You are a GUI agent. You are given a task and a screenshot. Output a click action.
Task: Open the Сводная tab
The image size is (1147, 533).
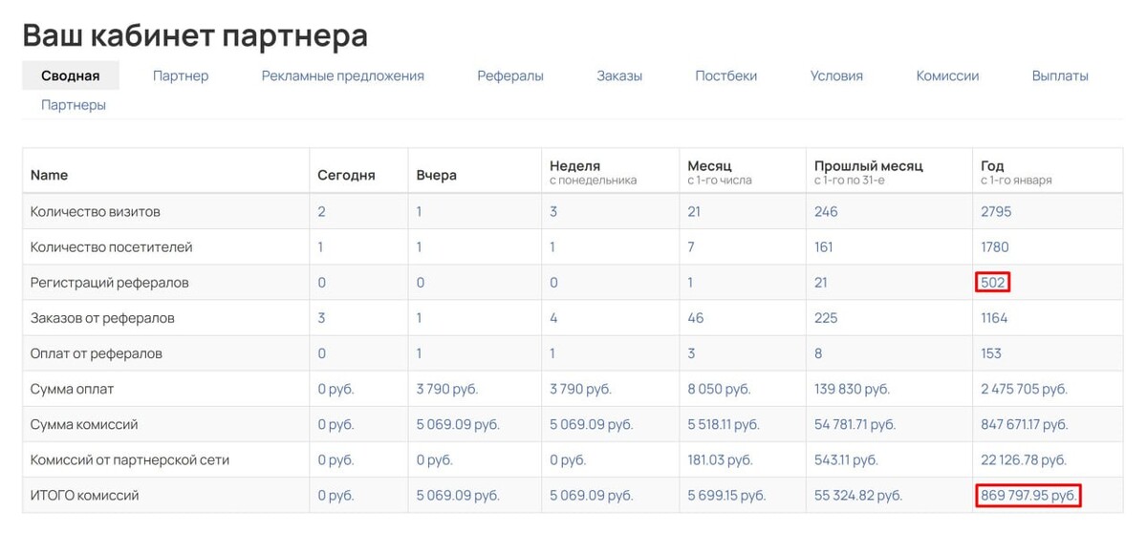[x=71, y=75]
